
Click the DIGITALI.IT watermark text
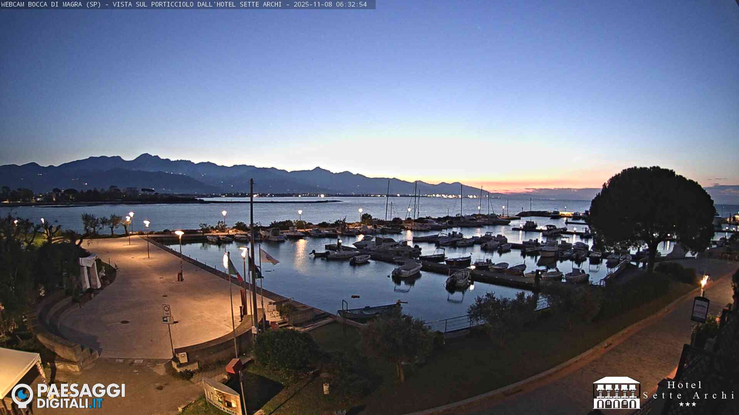pos(70,403)
